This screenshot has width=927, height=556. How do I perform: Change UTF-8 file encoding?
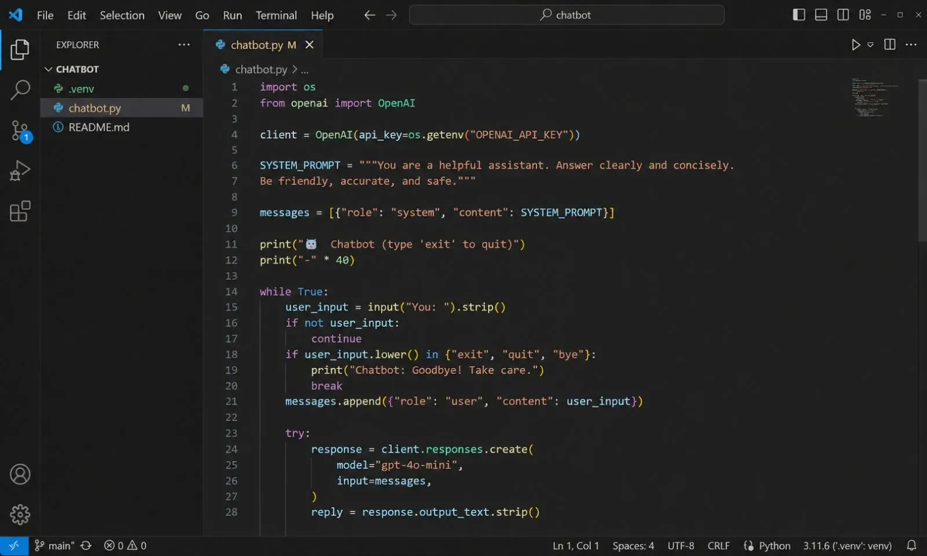click(681, 546)
